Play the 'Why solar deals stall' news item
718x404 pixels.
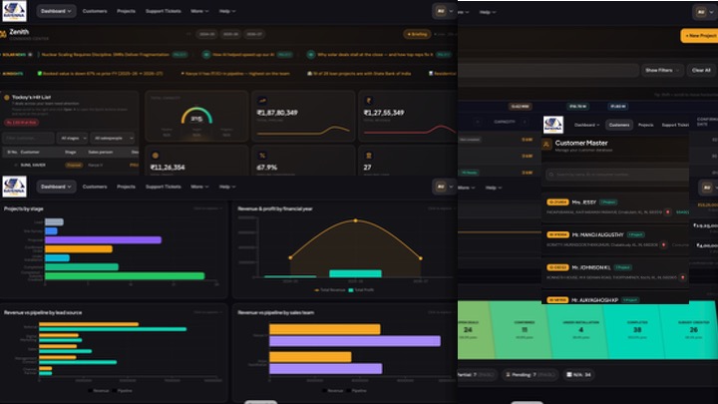(311, 55)
